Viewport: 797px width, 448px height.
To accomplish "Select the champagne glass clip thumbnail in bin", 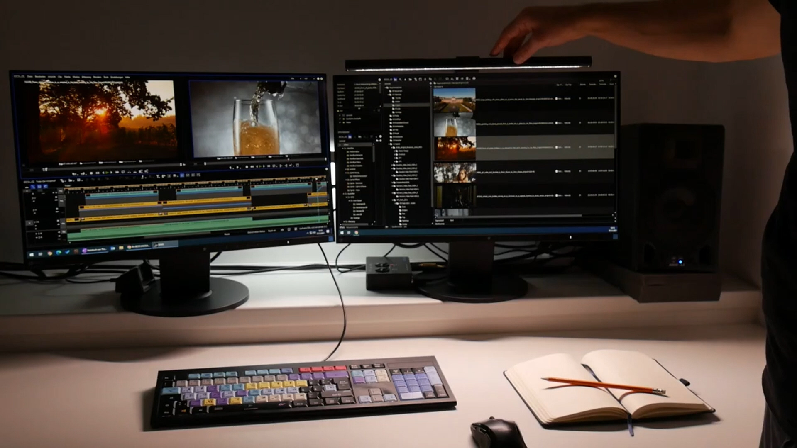I will (x=455, y=124).
